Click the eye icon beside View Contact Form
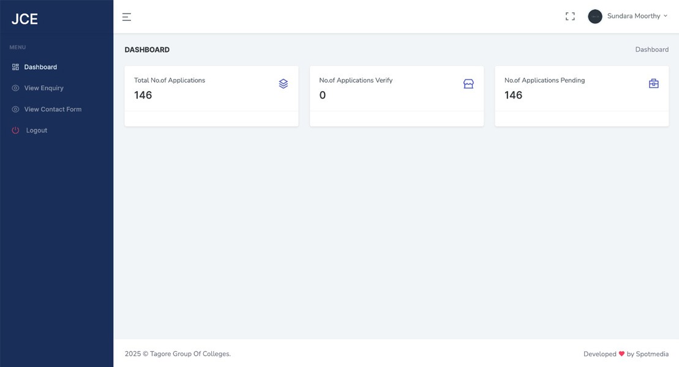Image resolution: width=679 pixels, height=367 pixels. tap(15, 109)
